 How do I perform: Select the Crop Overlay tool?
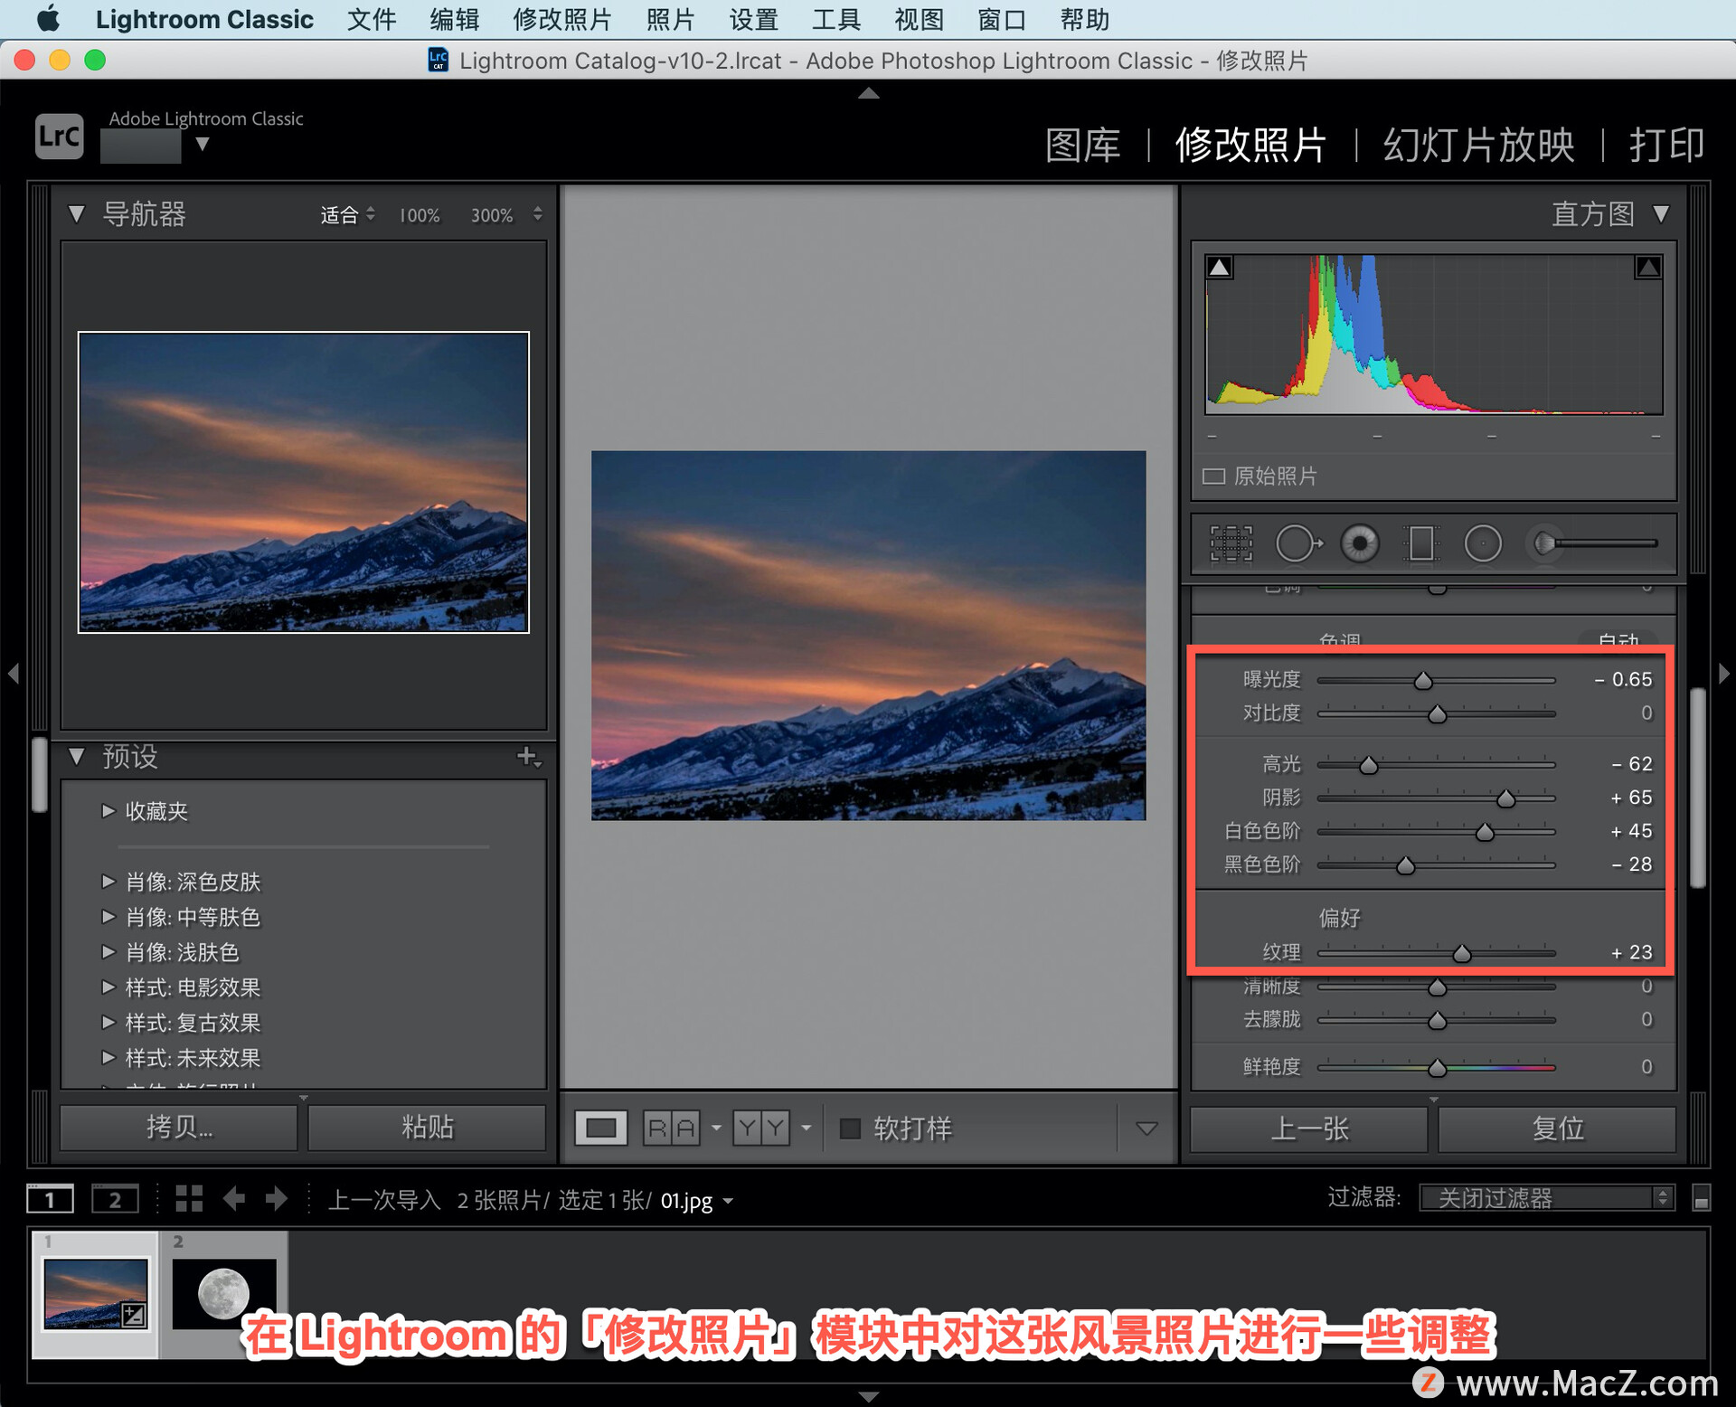pos(1231,543)
